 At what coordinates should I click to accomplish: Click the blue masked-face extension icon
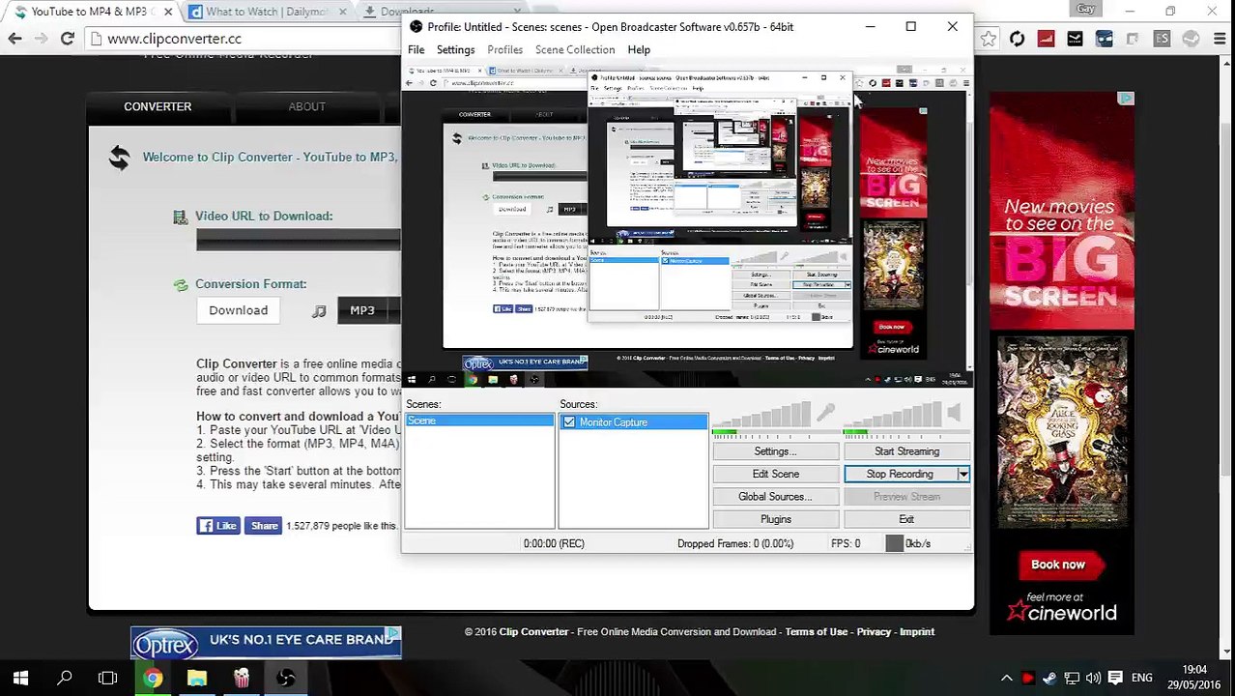[1104, 39]
